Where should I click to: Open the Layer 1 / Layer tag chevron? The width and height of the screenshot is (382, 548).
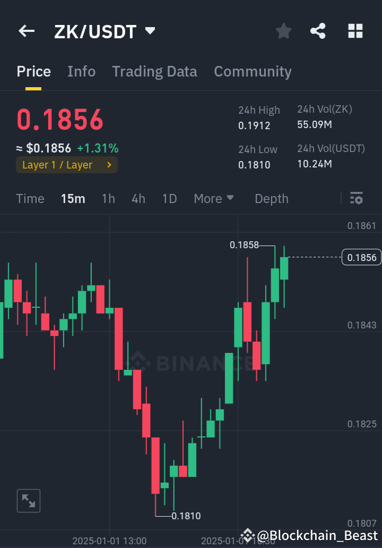point(110,165)
